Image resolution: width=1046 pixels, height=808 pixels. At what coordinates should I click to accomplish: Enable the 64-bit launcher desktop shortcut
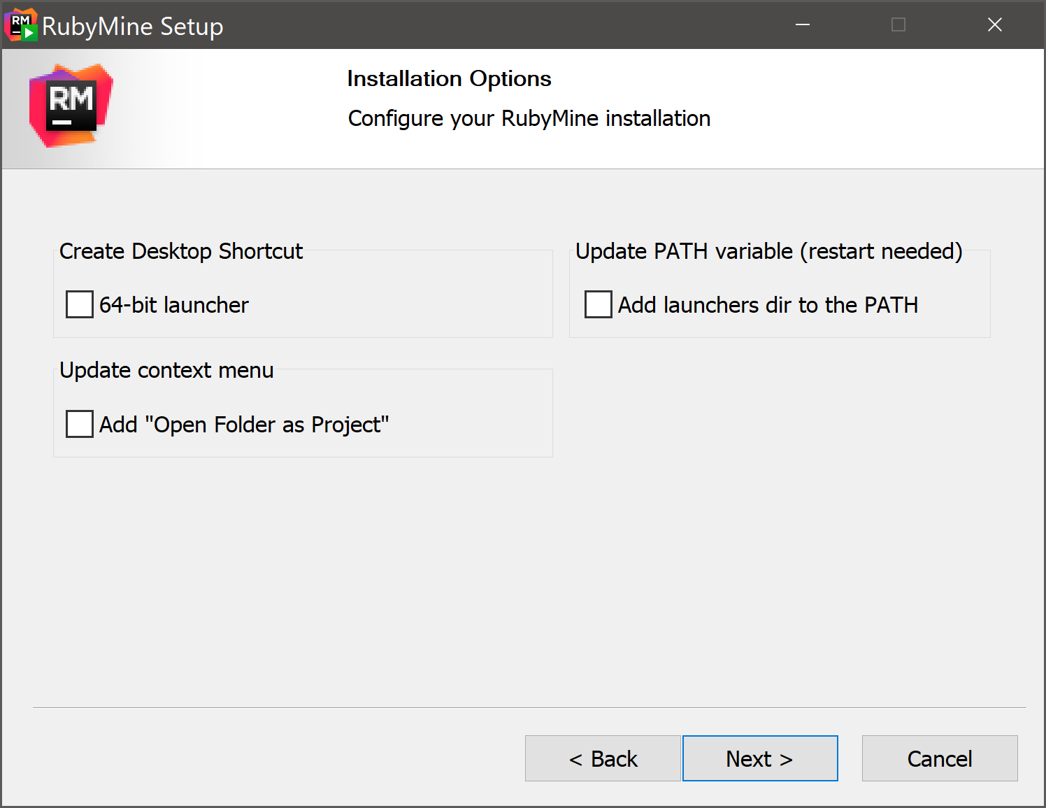click(79, 304)
